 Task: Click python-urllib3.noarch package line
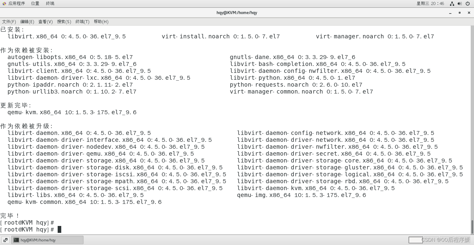[72, 92]
